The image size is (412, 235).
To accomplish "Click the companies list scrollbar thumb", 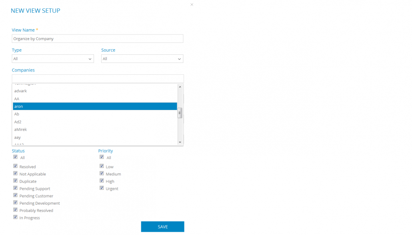I will (180, 113).
